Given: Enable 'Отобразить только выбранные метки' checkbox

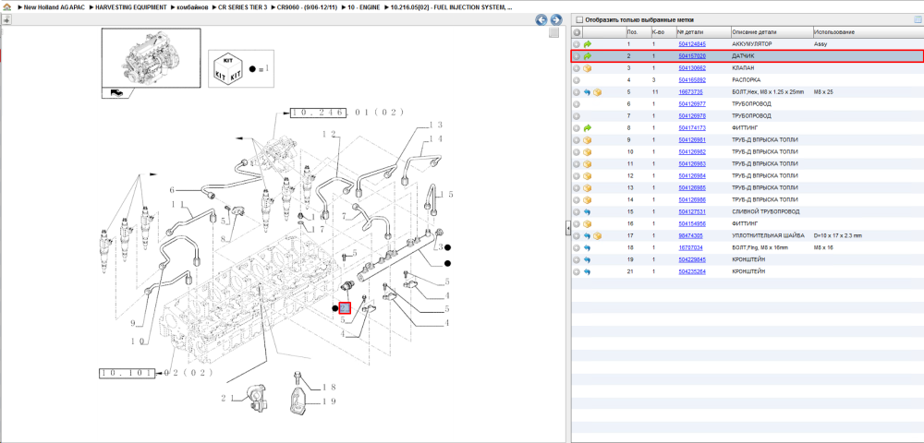Looking at the screenshot, I should 579,19.
